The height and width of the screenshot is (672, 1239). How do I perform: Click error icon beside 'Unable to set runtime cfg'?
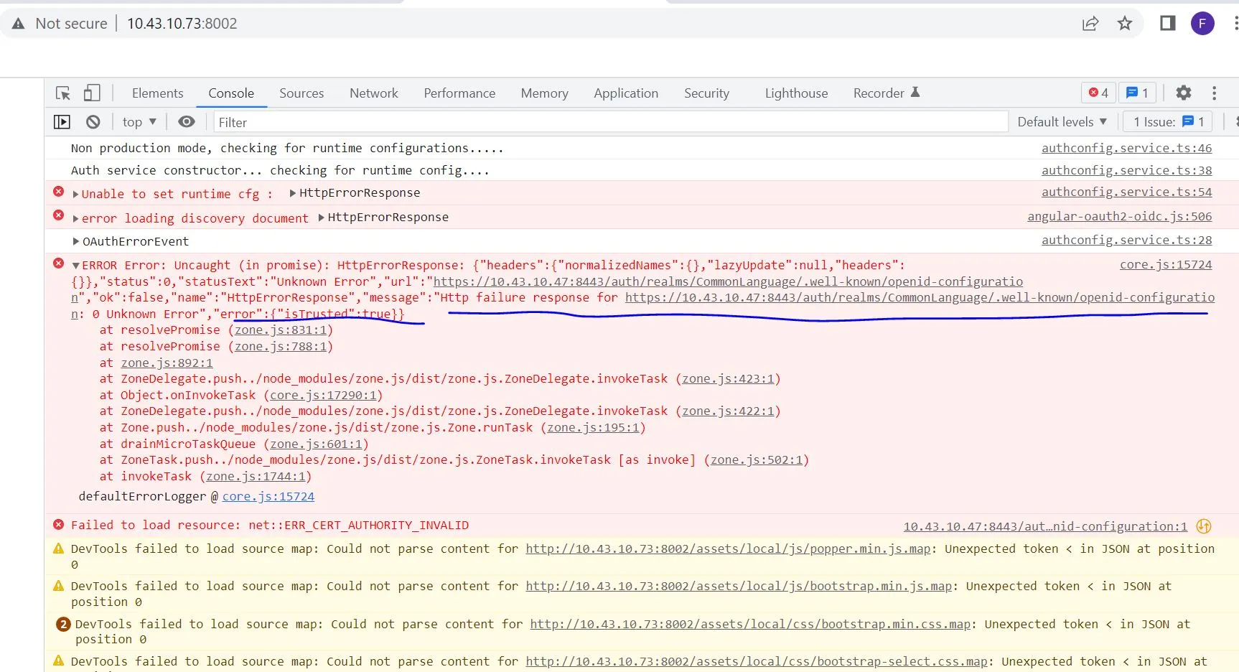point(59,192)
